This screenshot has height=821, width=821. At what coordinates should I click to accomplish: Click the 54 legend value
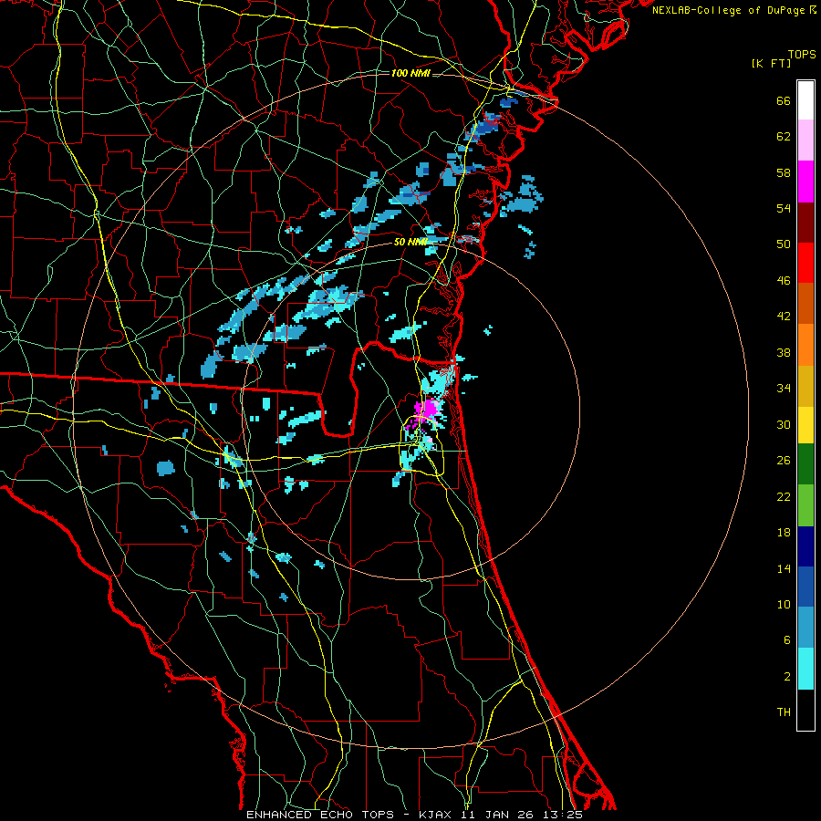coord(784,208)
